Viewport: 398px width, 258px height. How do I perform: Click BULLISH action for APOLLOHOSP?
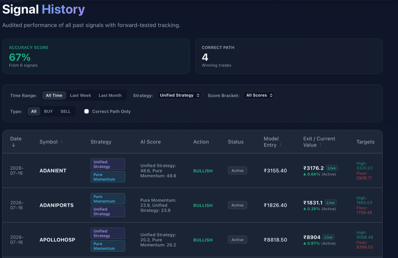coord(203,240)
